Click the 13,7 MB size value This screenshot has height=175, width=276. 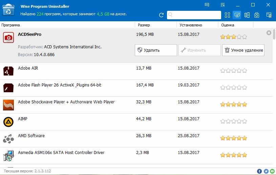point(144,68)
